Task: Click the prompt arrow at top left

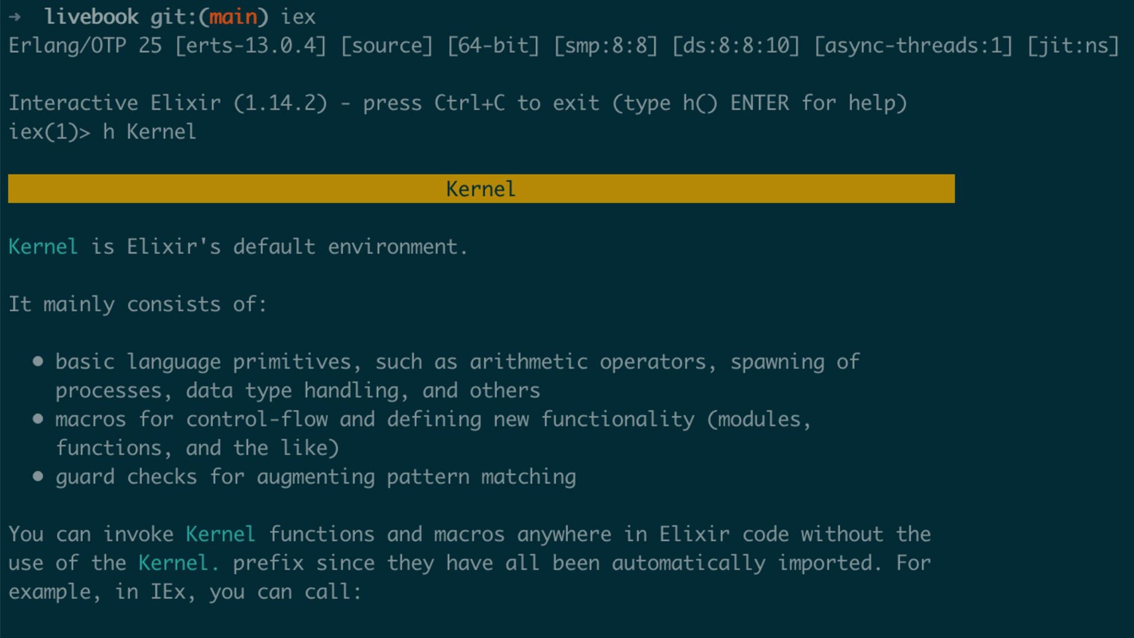Action: pyautogui.click(x=15, y=17)
